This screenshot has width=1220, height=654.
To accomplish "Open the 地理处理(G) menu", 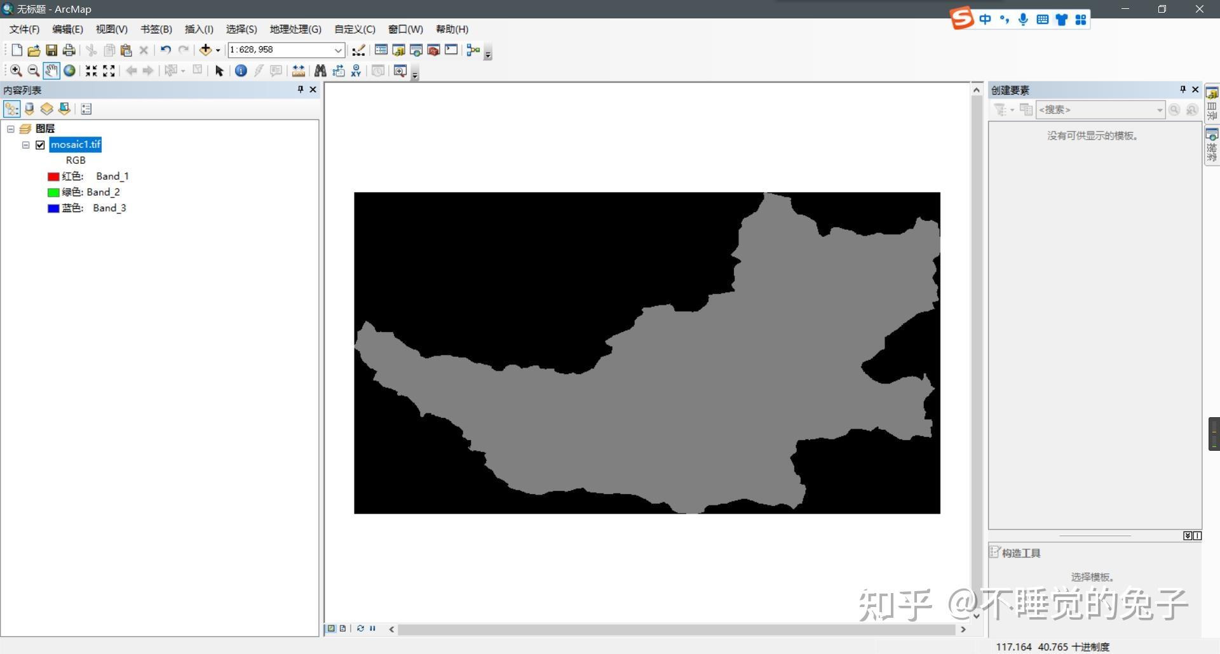I will pos(295,29).
